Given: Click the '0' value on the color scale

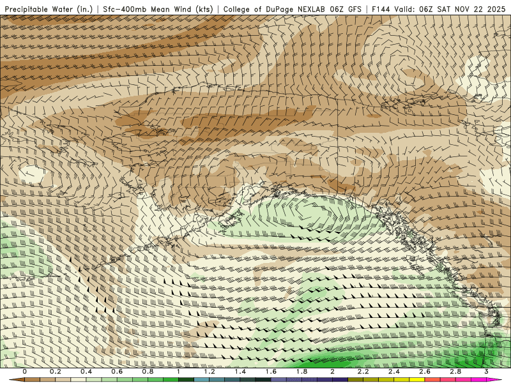Looking at the screenshot, I should pyautogui.click(x=25, y=372).
